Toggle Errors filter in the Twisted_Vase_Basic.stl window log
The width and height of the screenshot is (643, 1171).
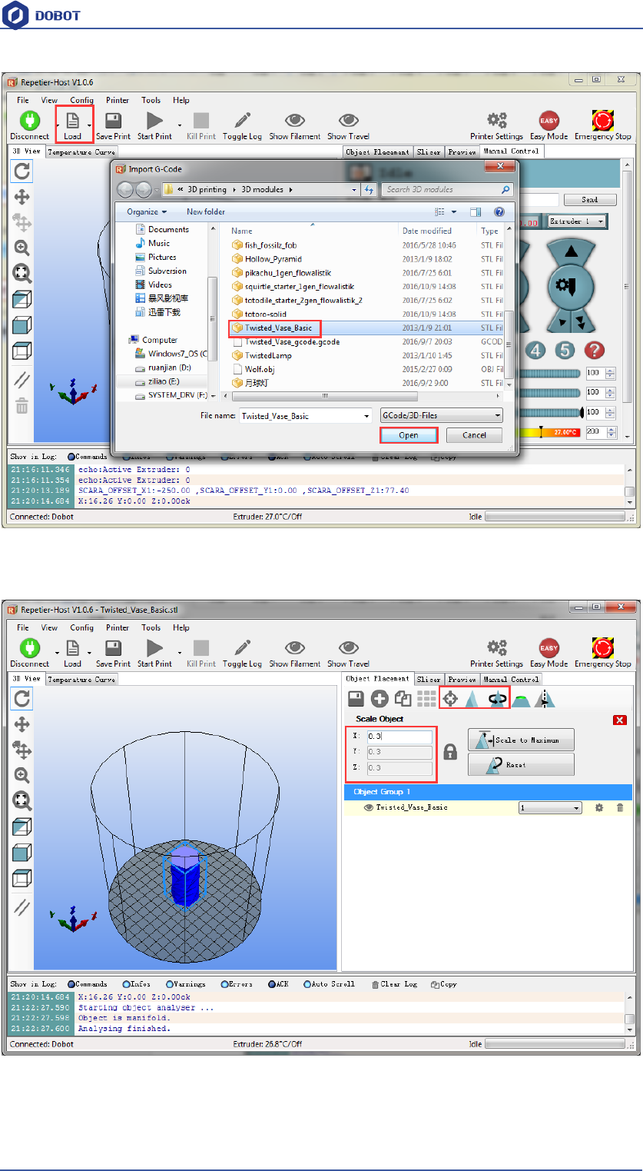[237, 984]
